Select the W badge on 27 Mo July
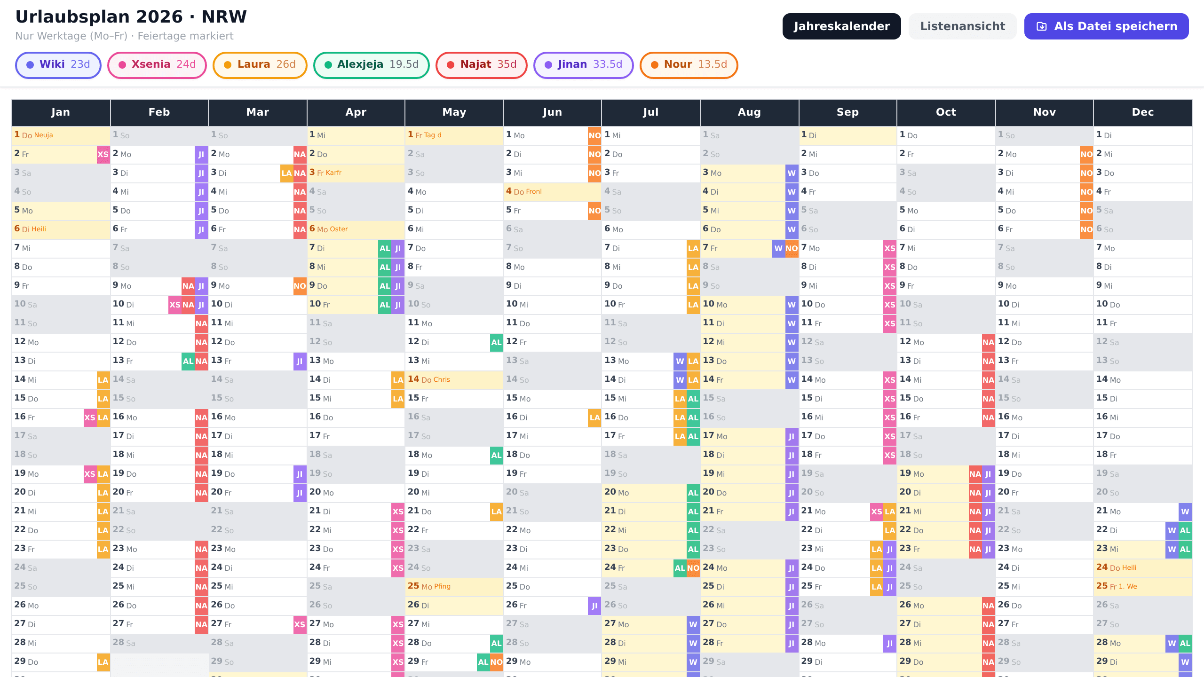The width and height of the screenshot is (1204, 677). point(693,624)
